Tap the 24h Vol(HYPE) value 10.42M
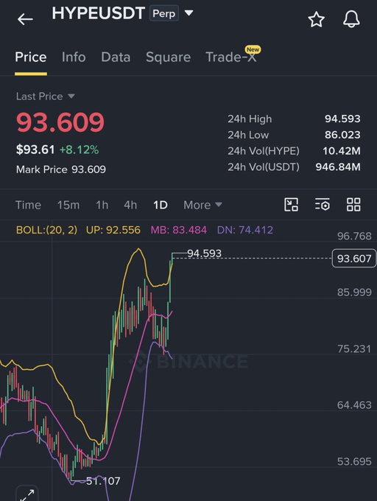 (x=341, y=151)
